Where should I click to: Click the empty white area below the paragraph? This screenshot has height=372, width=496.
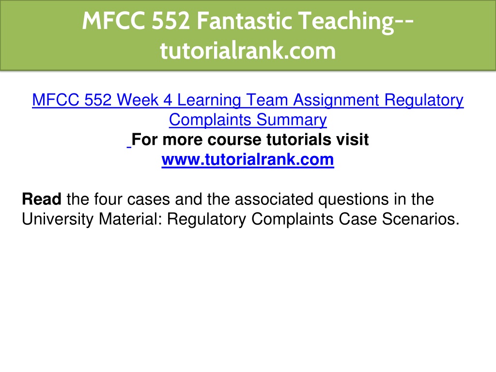(248, 297)
